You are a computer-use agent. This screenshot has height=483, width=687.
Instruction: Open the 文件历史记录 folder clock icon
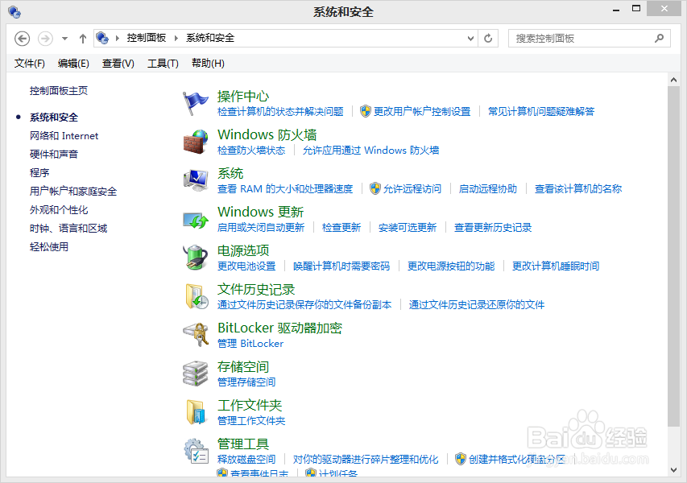point(197,296)
